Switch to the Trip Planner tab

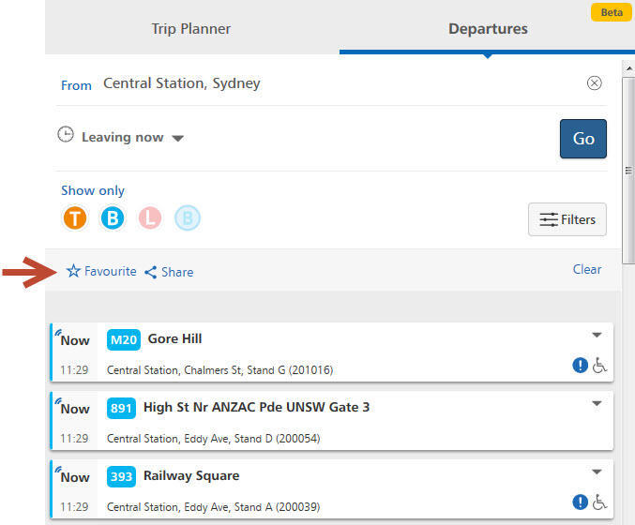[x=190, y=29]
